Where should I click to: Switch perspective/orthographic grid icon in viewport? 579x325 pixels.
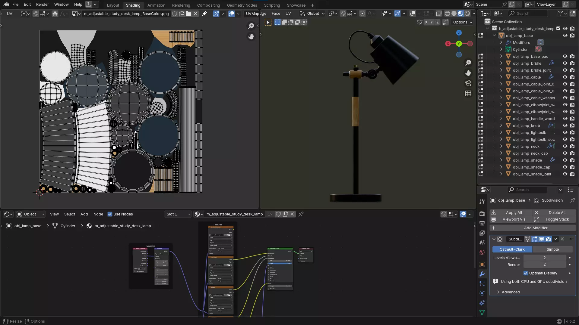pyautogui.click(x=468, y=94)
